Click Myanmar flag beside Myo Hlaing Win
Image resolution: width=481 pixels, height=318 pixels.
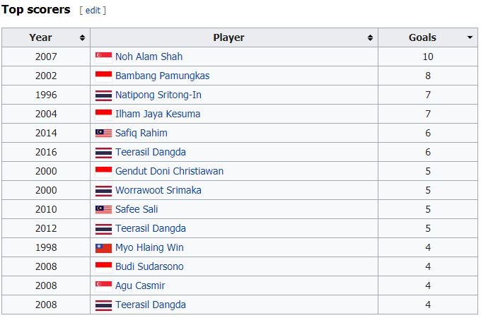(x=103, y=247)
